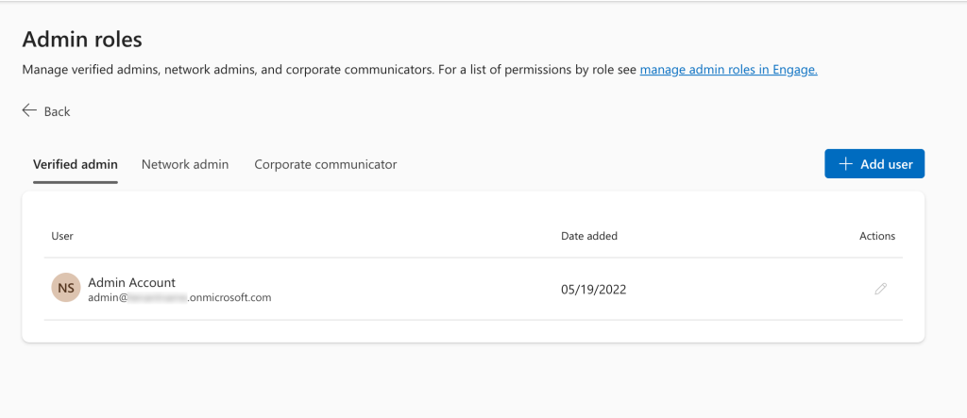Viewport: 967px width, 418px height.
Task: Click the User column header
Action: pyautogui.click(x=62, y=236)
